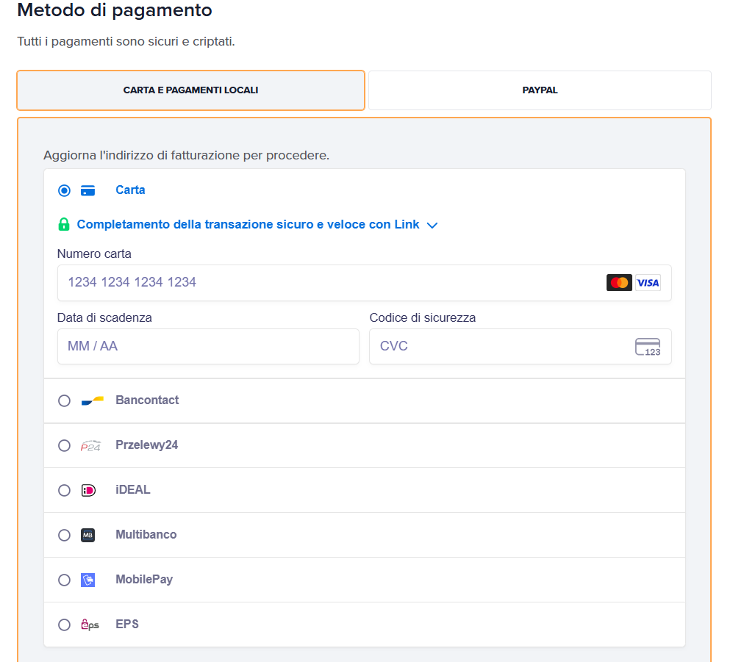Focus the Codice di sicurezza CVC field

(521, 346)
